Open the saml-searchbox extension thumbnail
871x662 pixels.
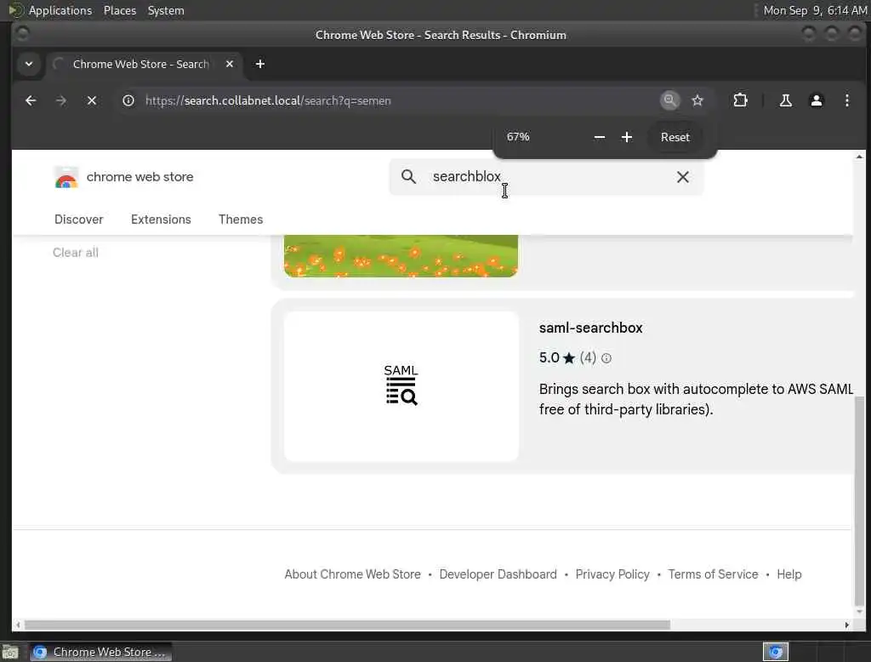click(x=401, y=386)
